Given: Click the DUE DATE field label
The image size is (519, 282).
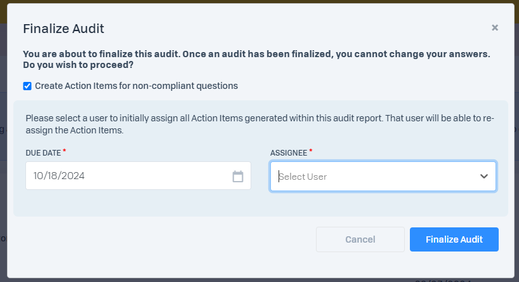Looking at the screenshot, I should point(43,152).
